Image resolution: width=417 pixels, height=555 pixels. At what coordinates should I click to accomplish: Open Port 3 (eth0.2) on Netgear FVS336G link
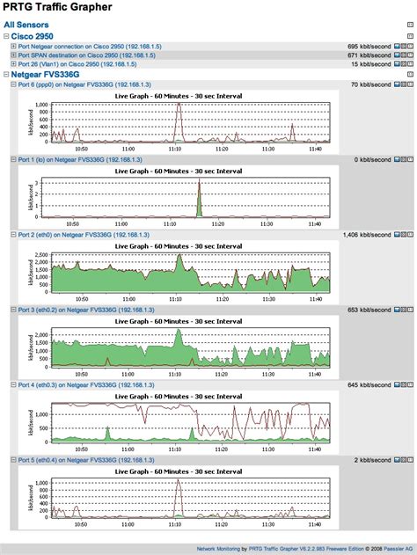86,310
